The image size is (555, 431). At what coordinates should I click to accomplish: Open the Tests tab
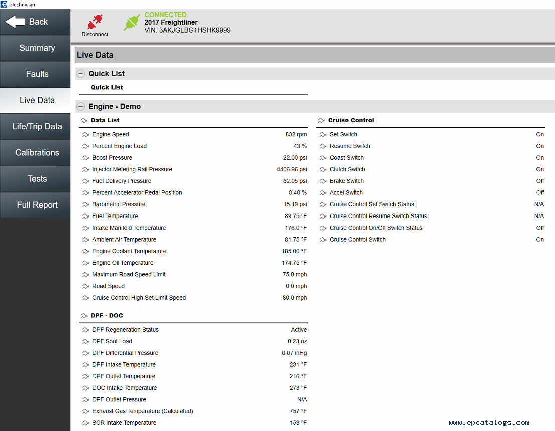[35, 179]
